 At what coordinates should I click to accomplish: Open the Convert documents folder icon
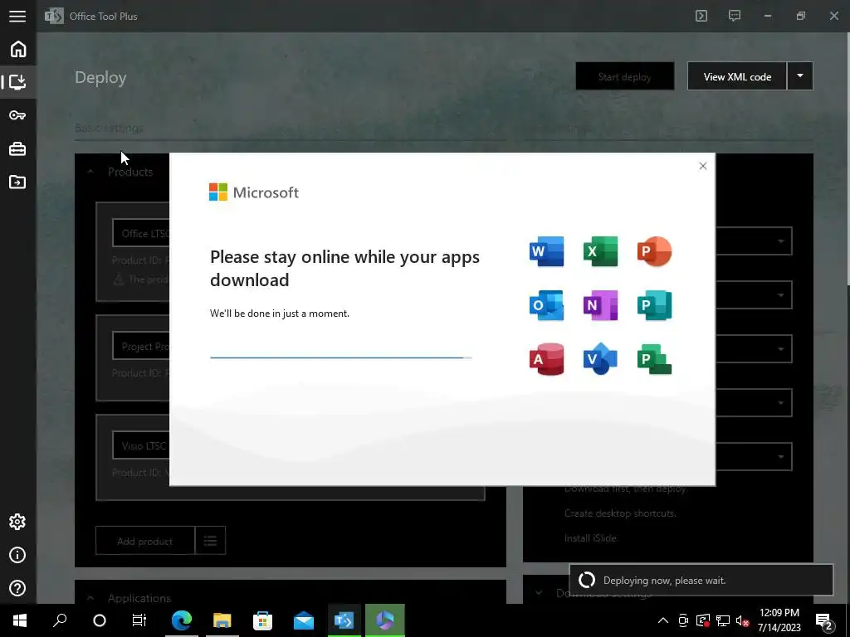[18, 182]
